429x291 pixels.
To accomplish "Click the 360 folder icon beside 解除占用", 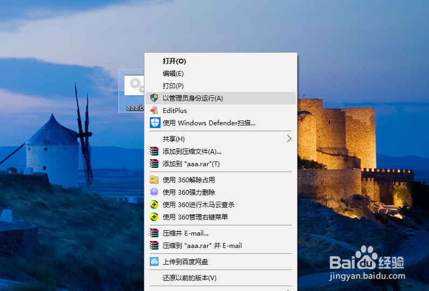I will pos(154,180).
